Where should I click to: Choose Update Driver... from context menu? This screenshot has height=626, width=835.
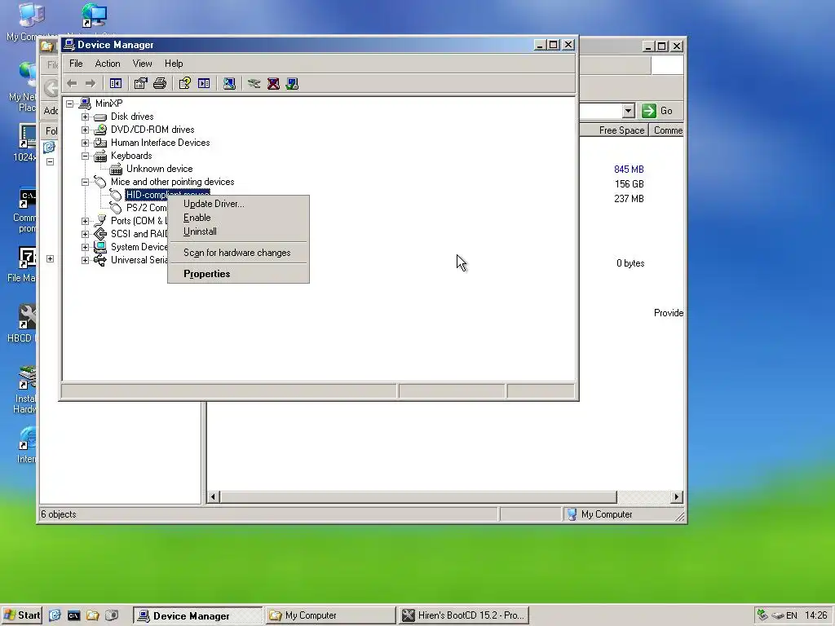(238, 204)
